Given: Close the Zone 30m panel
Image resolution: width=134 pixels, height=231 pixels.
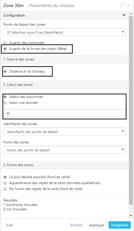Looking at the screenshot, I should tap(129, 5).
